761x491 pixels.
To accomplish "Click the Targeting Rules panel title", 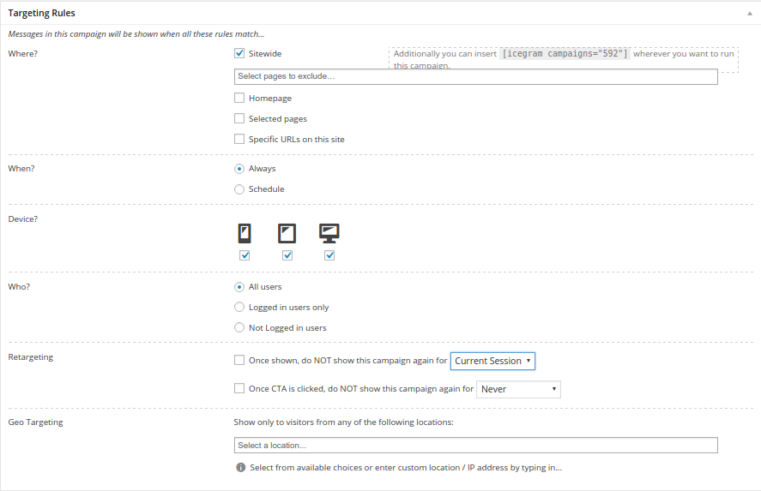I will 42,13.
